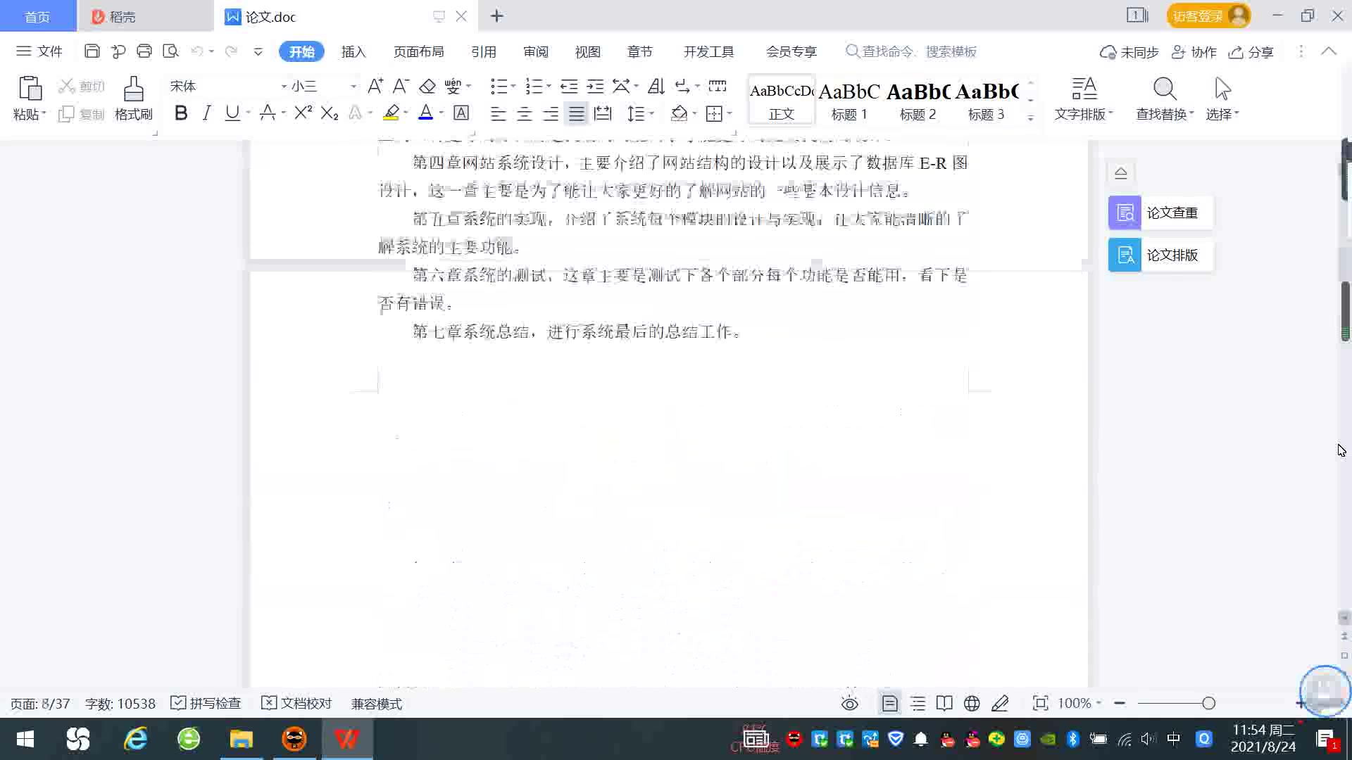Switch to the 插入 ribbon tab
The image size is (1352, 760).
click(x=353, y=51)
